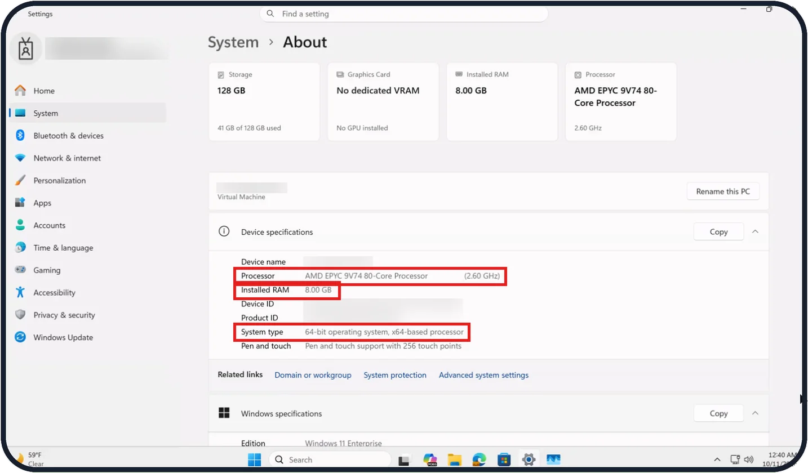Go to Accounts settings
Image resolution: width=808 pixels, height=473 pixels.
point(88,225)
